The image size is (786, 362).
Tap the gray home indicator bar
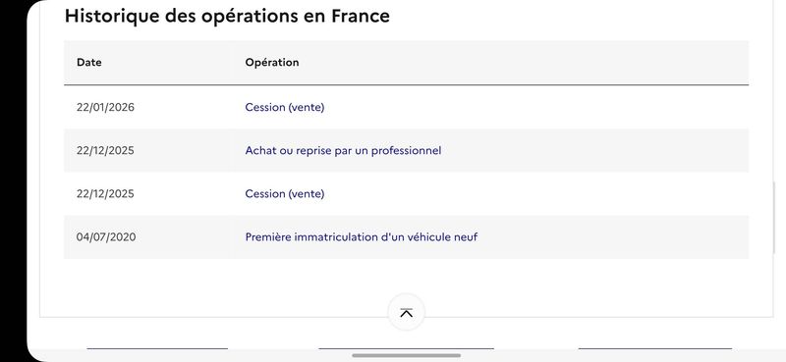[x=406, y=355]
